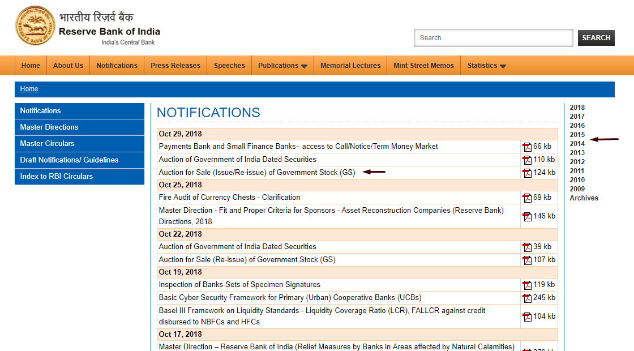
Task: Click the 245 kb file size text
Action: tap(544, 298)
